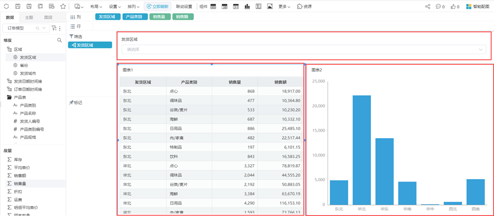Click the share icon at top right
This screenshot has width=494, height=216.
(x=427, y=6)
